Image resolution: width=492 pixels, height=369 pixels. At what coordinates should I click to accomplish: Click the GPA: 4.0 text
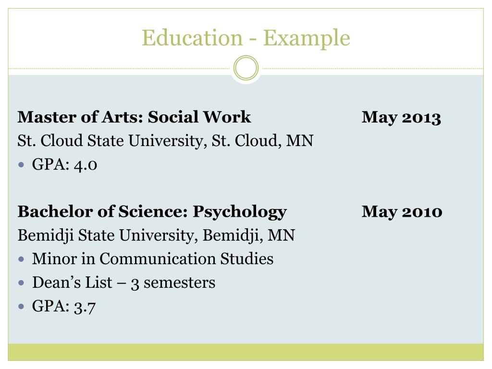65,164
